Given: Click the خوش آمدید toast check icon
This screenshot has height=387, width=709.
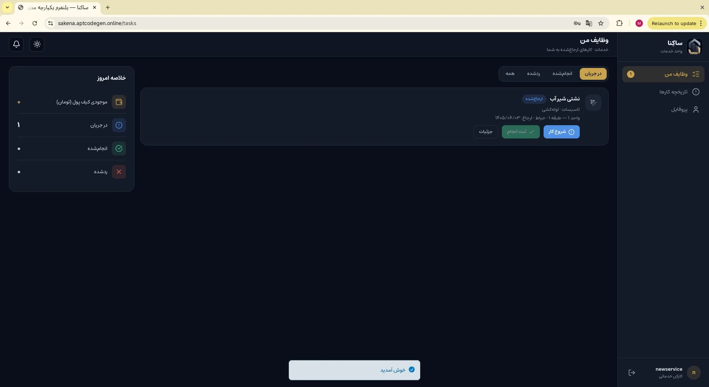Looking at the screenshot, I should [x=412, y=370].
